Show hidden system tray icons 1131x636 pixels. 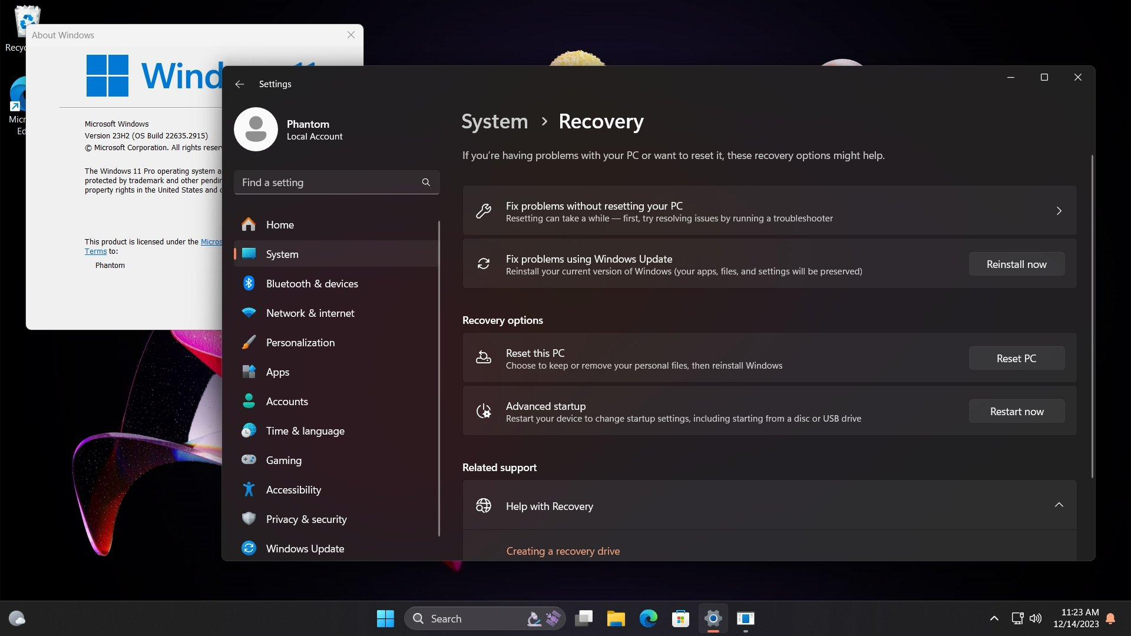coord(994,618)
